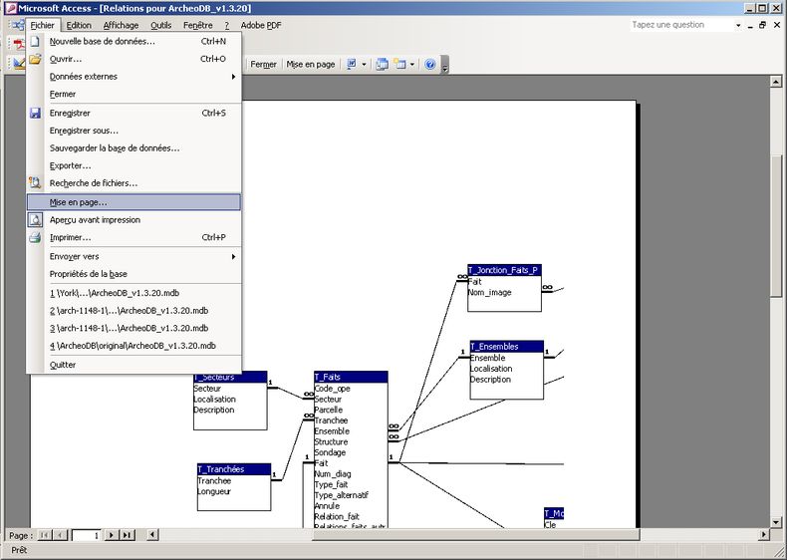Open recent file 1 \York\...\ArcheoDB_v1.3.20.mdb
The image size is (787, 560).
(x=133, y=293)
